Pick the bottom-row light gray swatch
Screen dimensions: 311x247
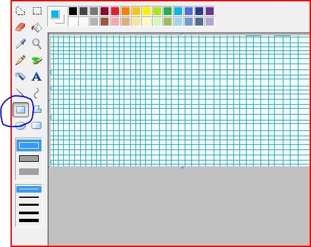coord(94,22)
